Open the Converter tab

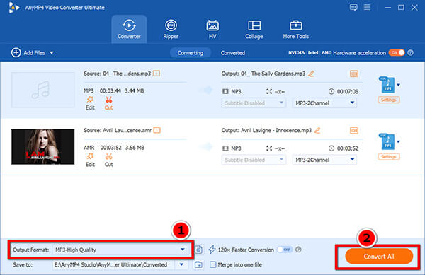[129, 29]
